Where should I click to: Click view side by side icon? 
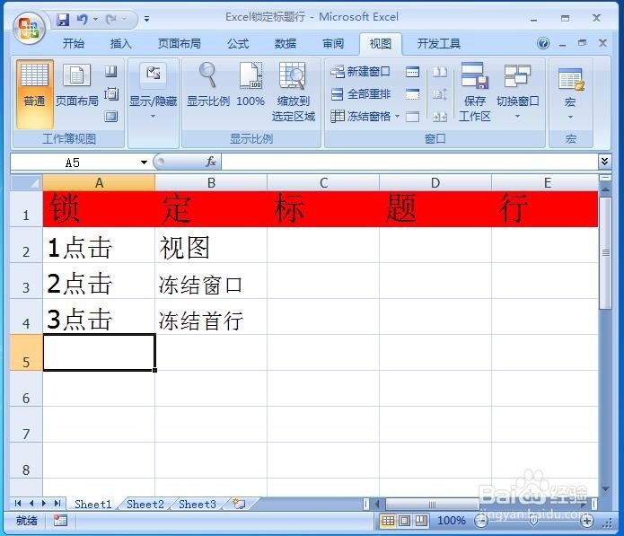[440, 72]
